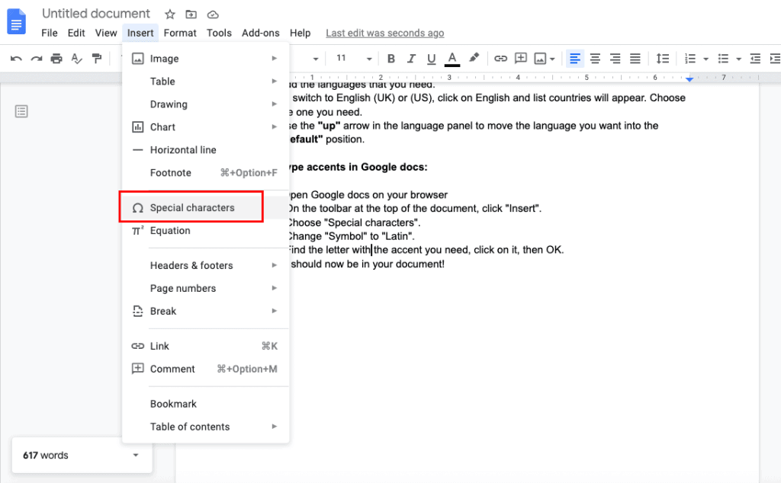Set left text alignment
The height and width of the screenshot is (483, 781).
tap(575, 59)
